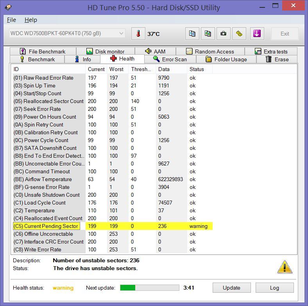Select the (C6) Offline Uncorrectable row
This screenshot has height=306, width=308.
tap(113, 234)
